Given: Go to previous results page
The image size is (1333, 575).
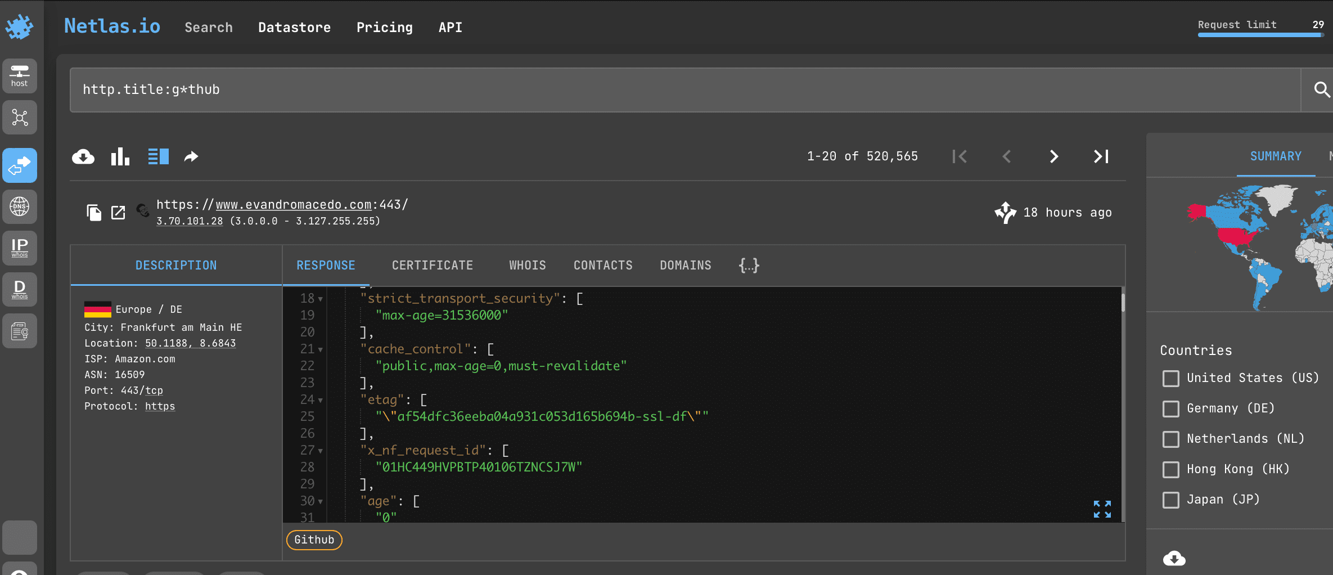Looking at the screenshot, I should point(1007,156).
